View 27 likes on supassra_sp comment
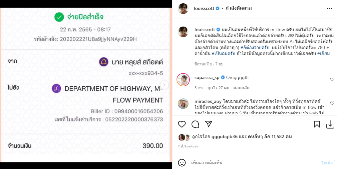This screenshot has width=337, height=169. click(x=218, y=88)
